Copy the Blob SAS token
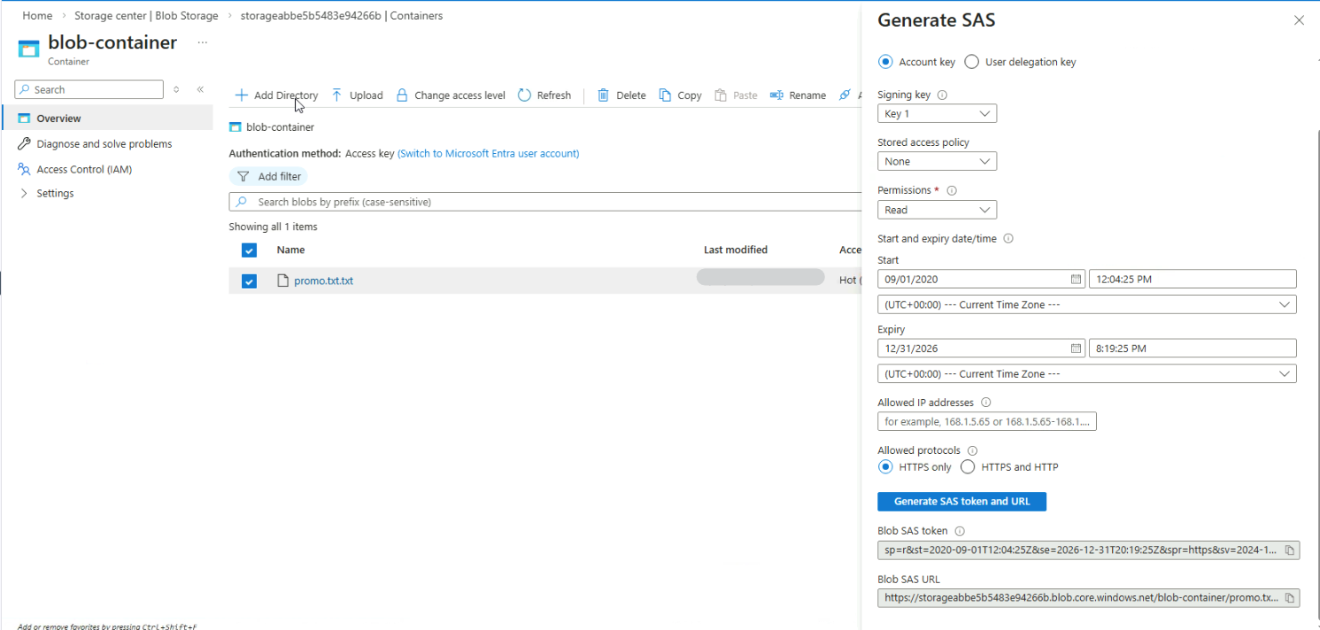This screenshot has height=630, width=1320. (x=1290, y=550)
